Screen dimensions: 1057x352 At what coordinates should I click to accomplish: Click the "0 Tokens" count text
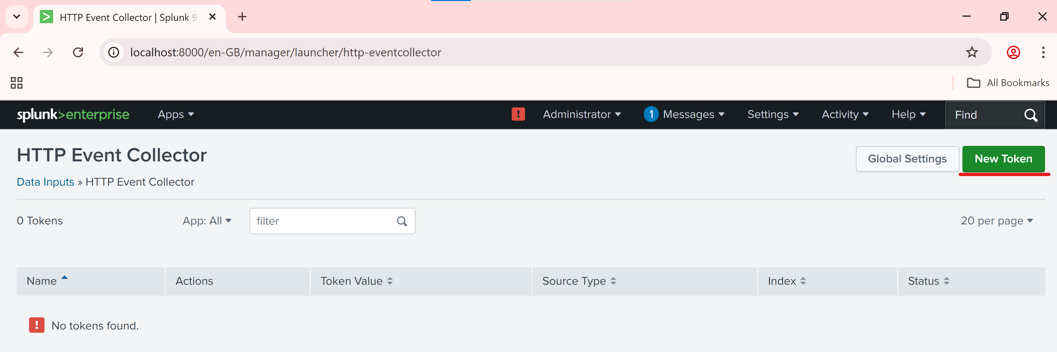(x=40, y=221)
